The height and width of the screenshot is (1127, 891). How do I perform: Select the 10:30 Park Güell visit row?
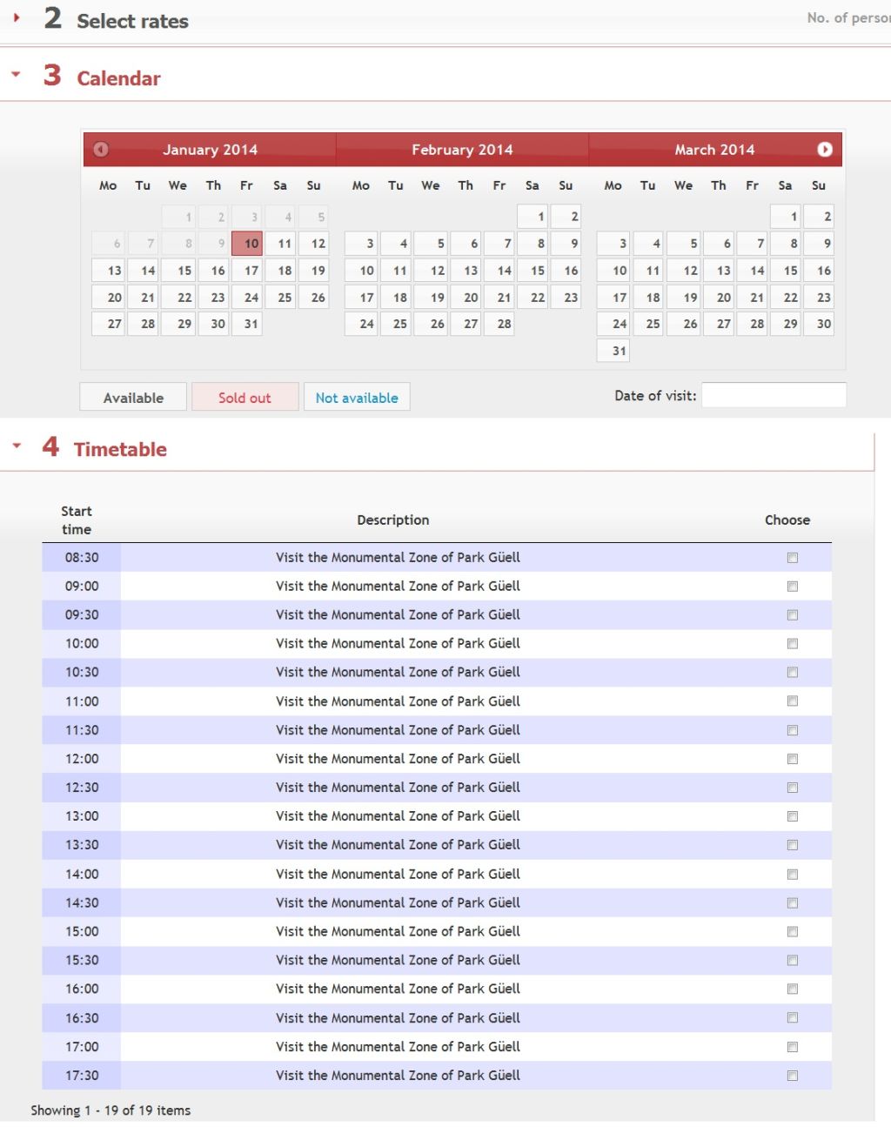click(437, 673)
